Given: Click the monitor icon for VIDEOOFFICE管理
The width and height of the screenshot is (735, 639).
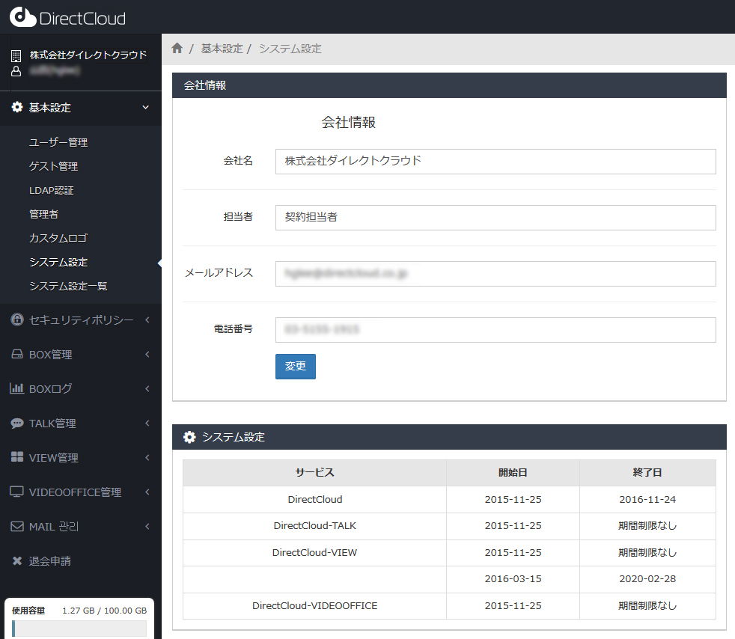Looking at the screenshot, I should tap(17, 492).
